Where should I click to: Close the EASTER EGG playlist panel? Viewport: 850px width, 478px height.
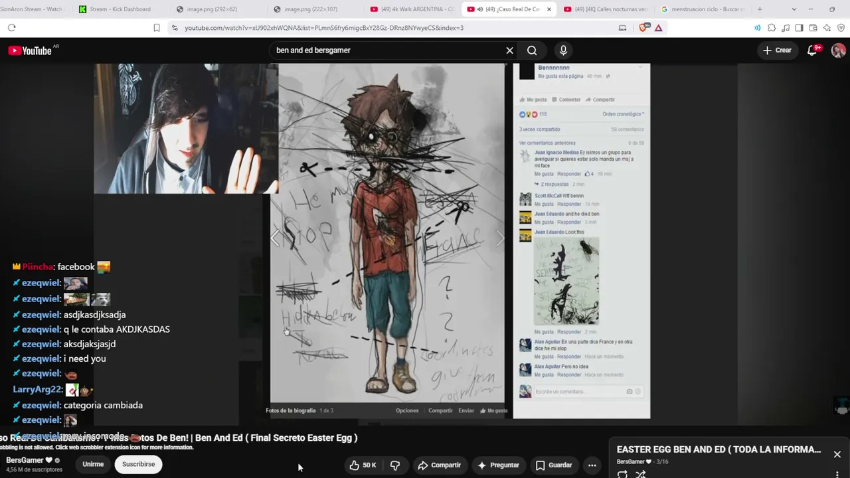tap(837, 454)
